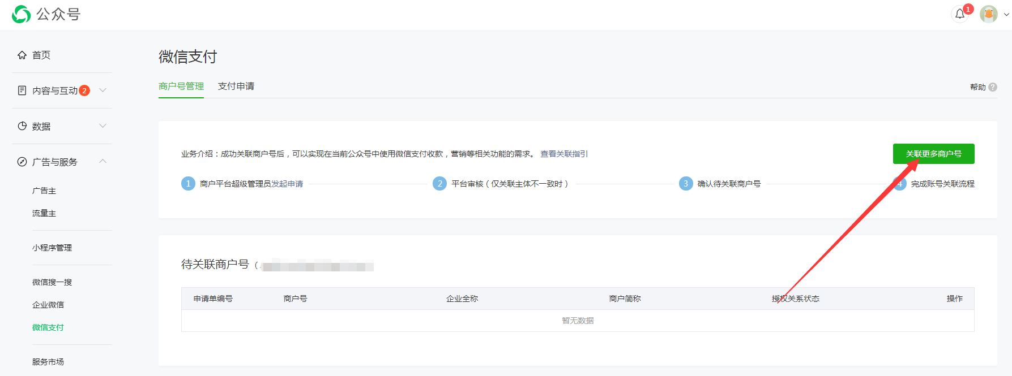The image size is (1012, 376).
Task: Click the document icon for 内容与互动
Action: click(x=22, y=90)
